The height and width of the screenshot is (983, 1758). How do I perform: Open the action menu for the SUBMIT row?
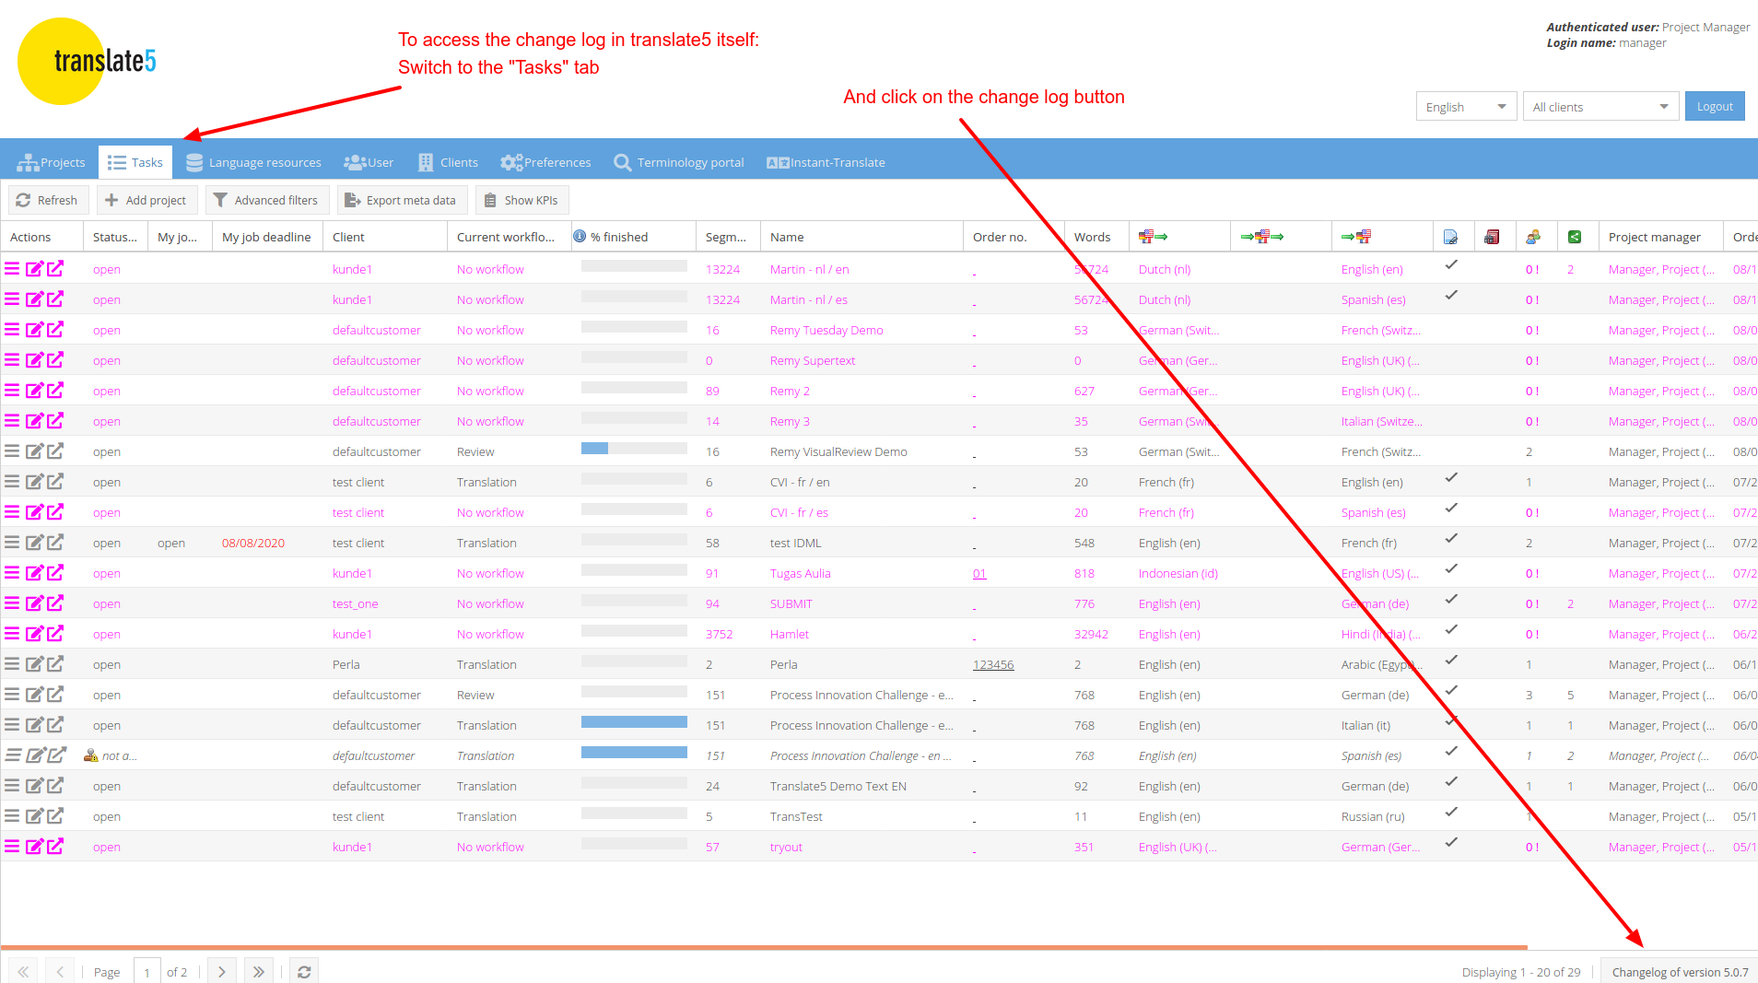click(12, 603)
